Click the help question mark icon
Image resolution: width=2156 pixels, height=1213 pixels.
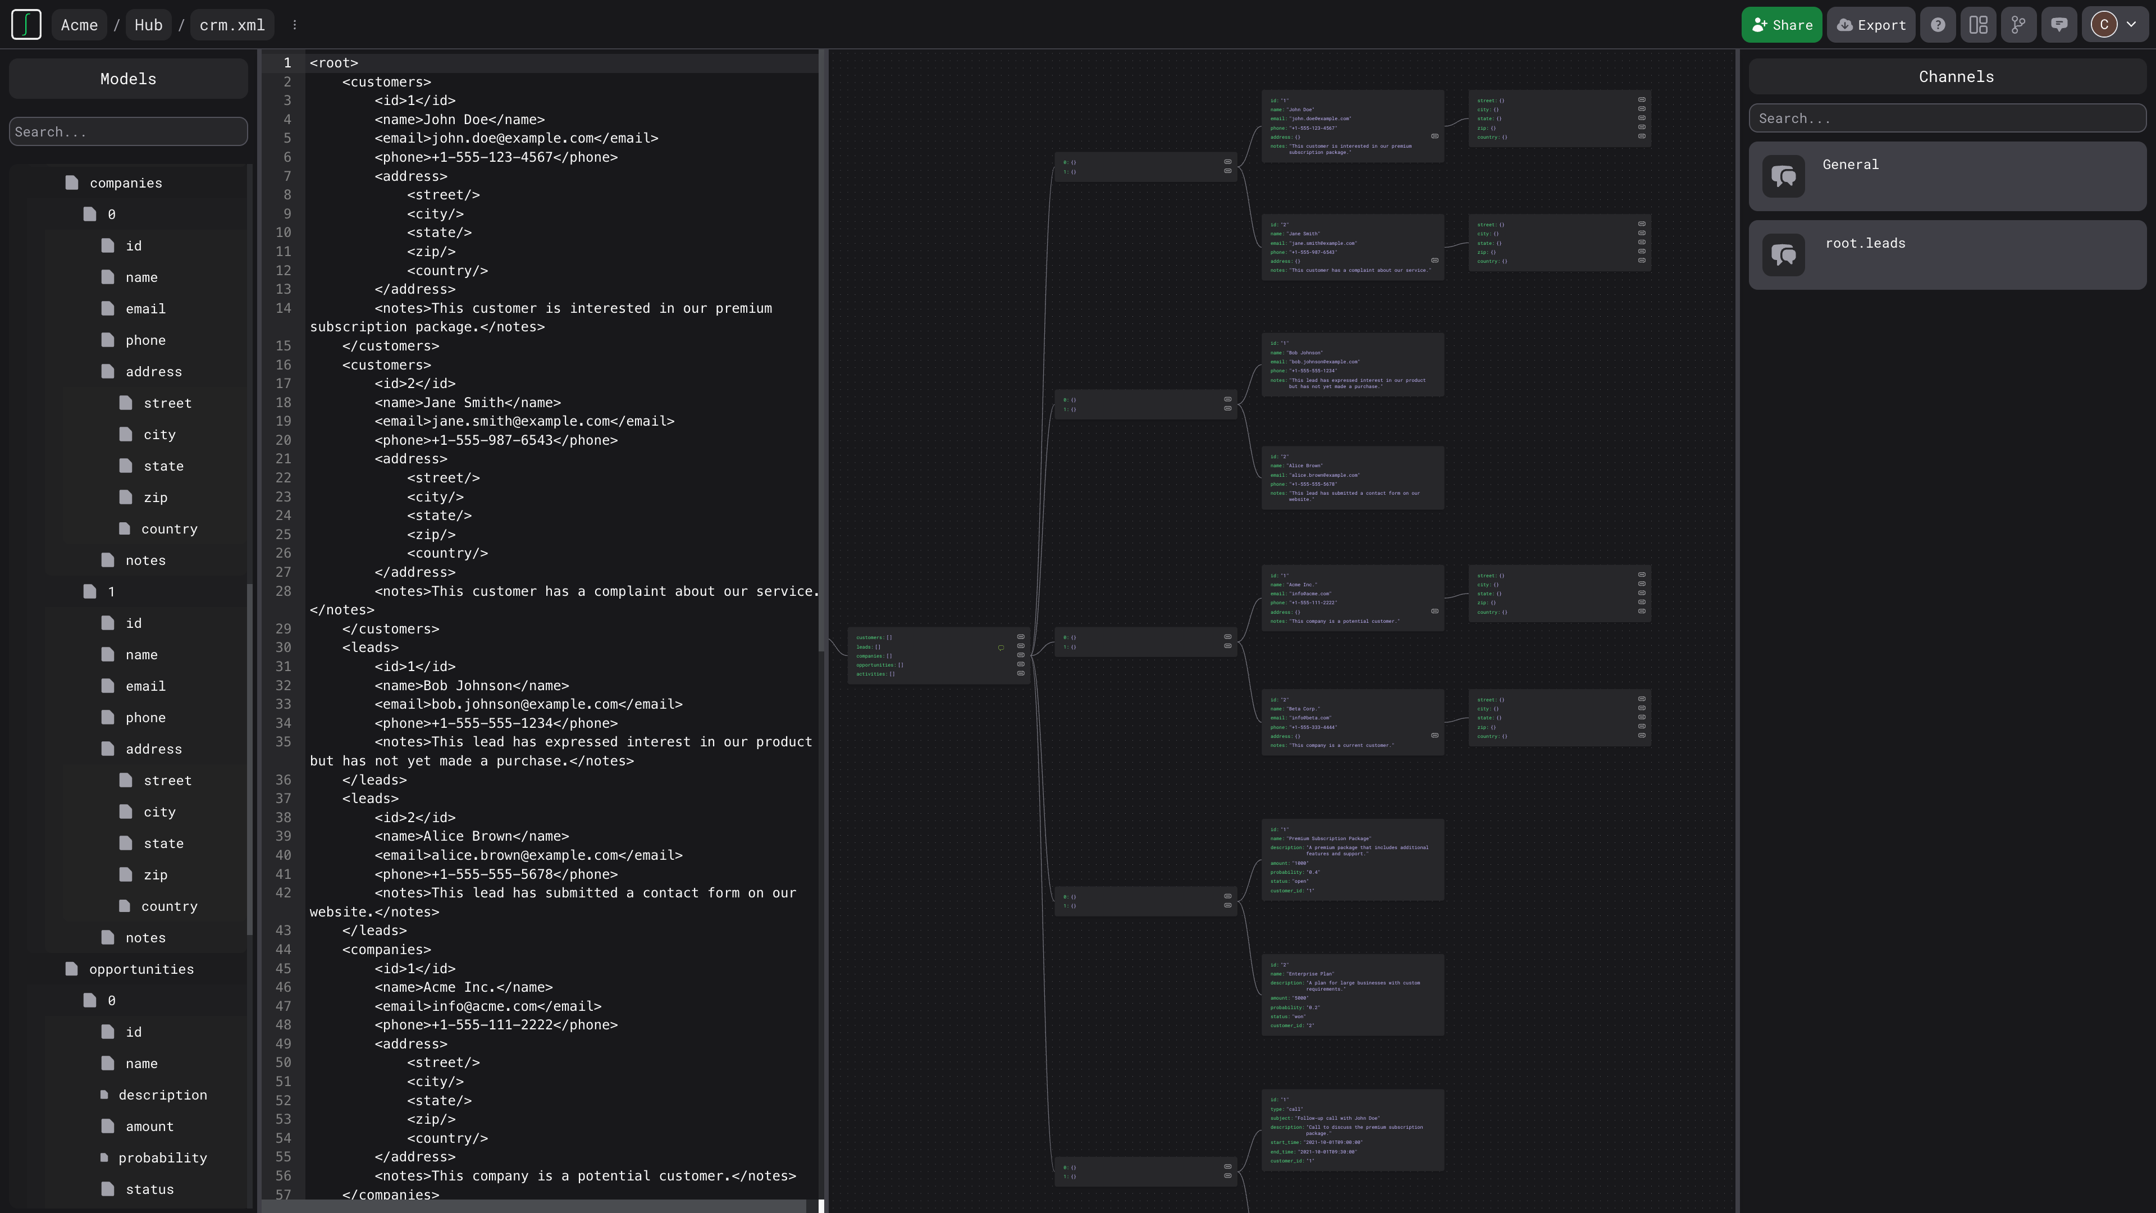[x=1938, y=25]
